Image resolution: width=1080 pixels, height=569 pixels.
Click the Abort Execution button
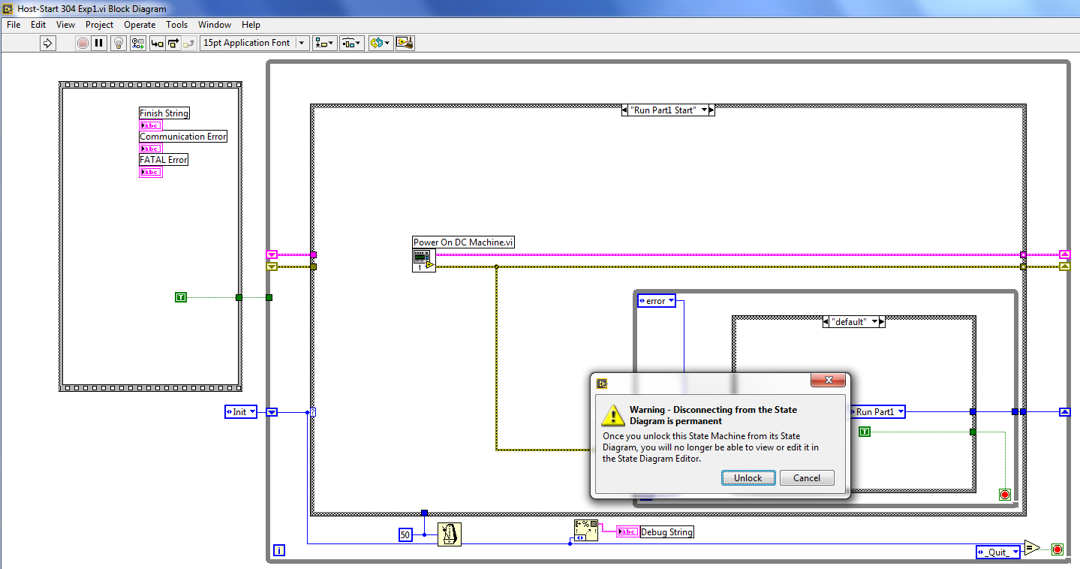(83, 43)
